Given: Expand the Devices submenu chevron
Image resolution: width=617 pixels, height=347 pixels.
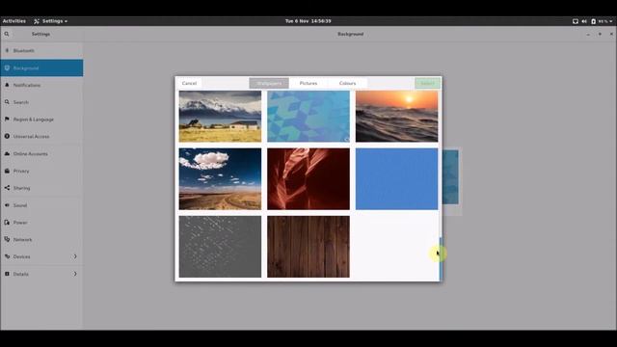Looking at the screenshot, I should coord(75,256).
